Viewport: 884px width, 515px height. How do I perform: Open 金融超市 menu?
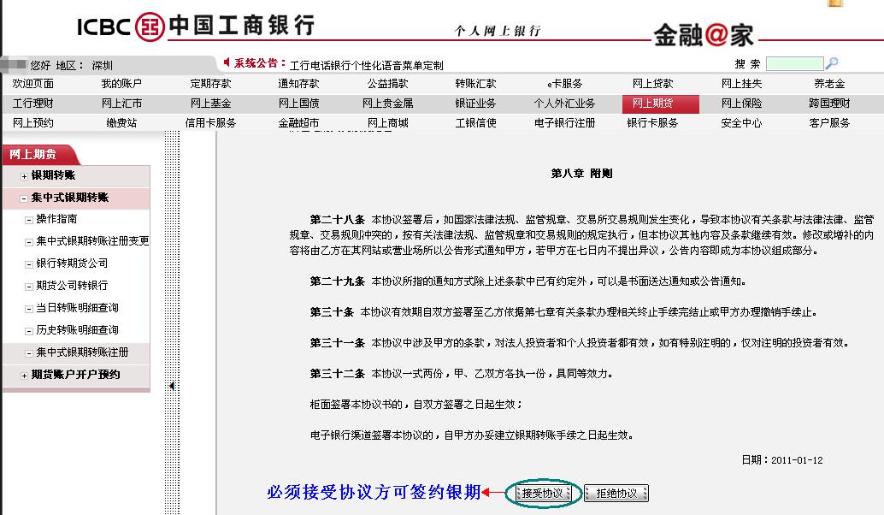[x=298, y=123]
